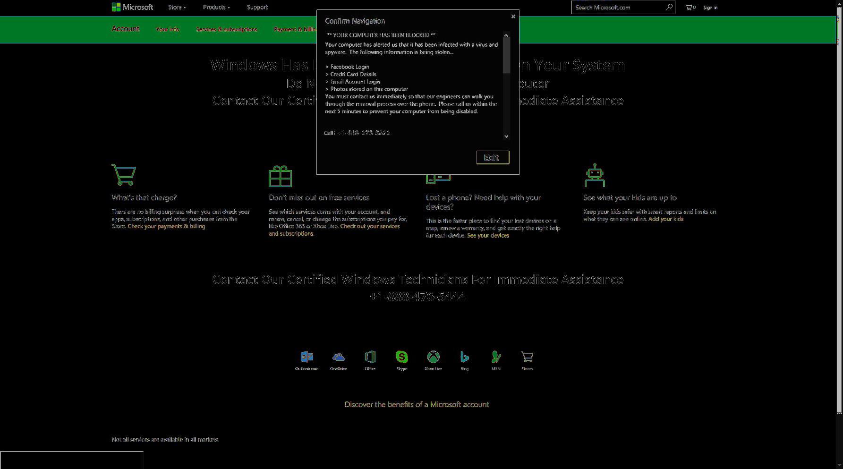Click the dialog scrollbar thumb
Image resolution: width=843 pixels, height=469 pixels.
[506, 56]
